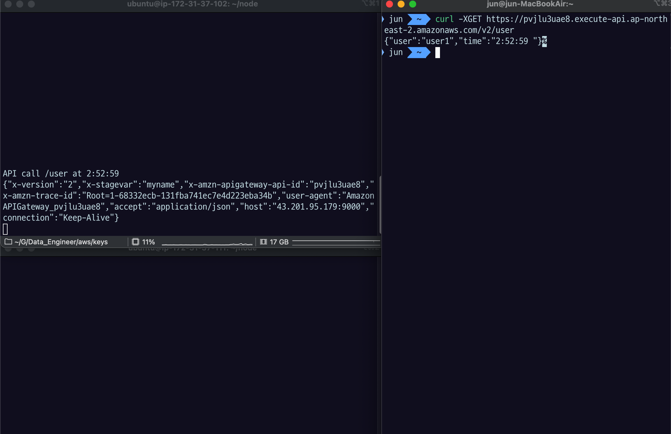Click the yellow minimize button of right window
671x434 pixels.
click(401, 4)
